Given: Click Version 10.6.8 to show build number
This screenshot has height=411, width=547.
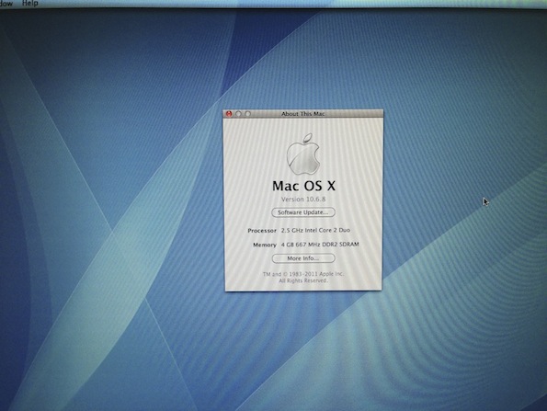Looking at the screenshot, I should 303,200.
